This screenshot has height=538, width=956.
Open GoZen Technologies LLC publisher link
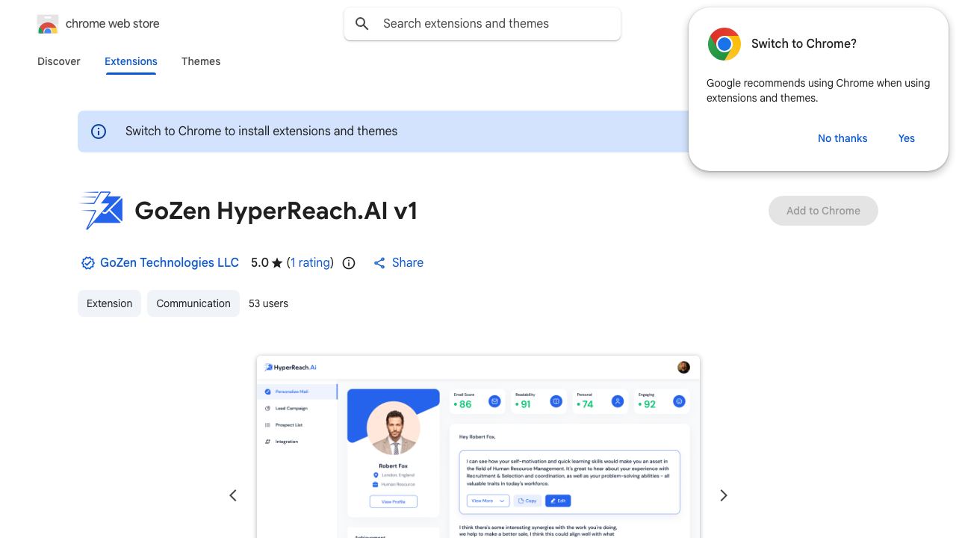pyautogui.click(x=170, y=263)
